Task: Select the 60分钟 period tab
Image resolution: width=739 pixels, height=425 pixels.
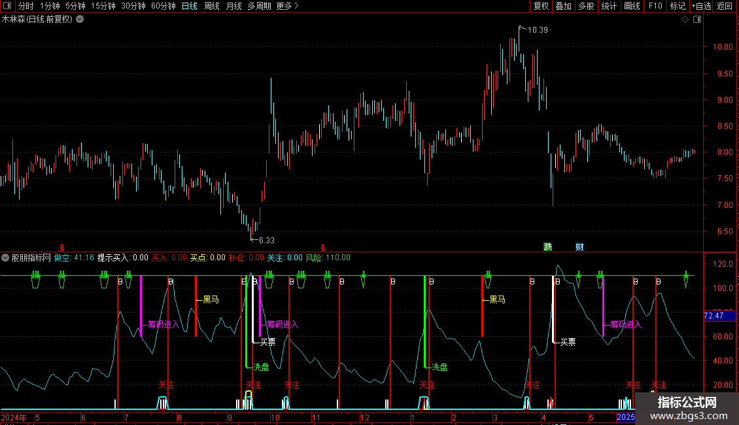Action: coord(163,6)
